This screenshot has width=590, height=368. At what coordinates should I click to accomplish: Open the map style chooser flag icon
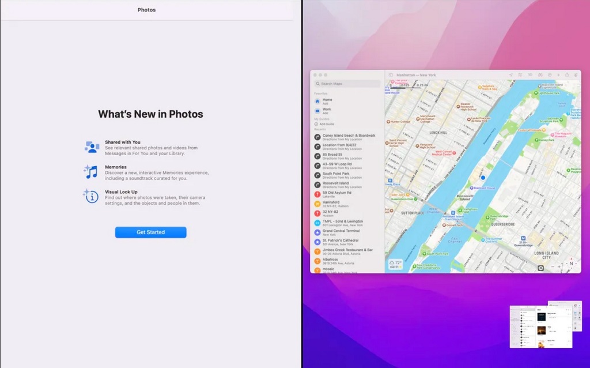520,75
